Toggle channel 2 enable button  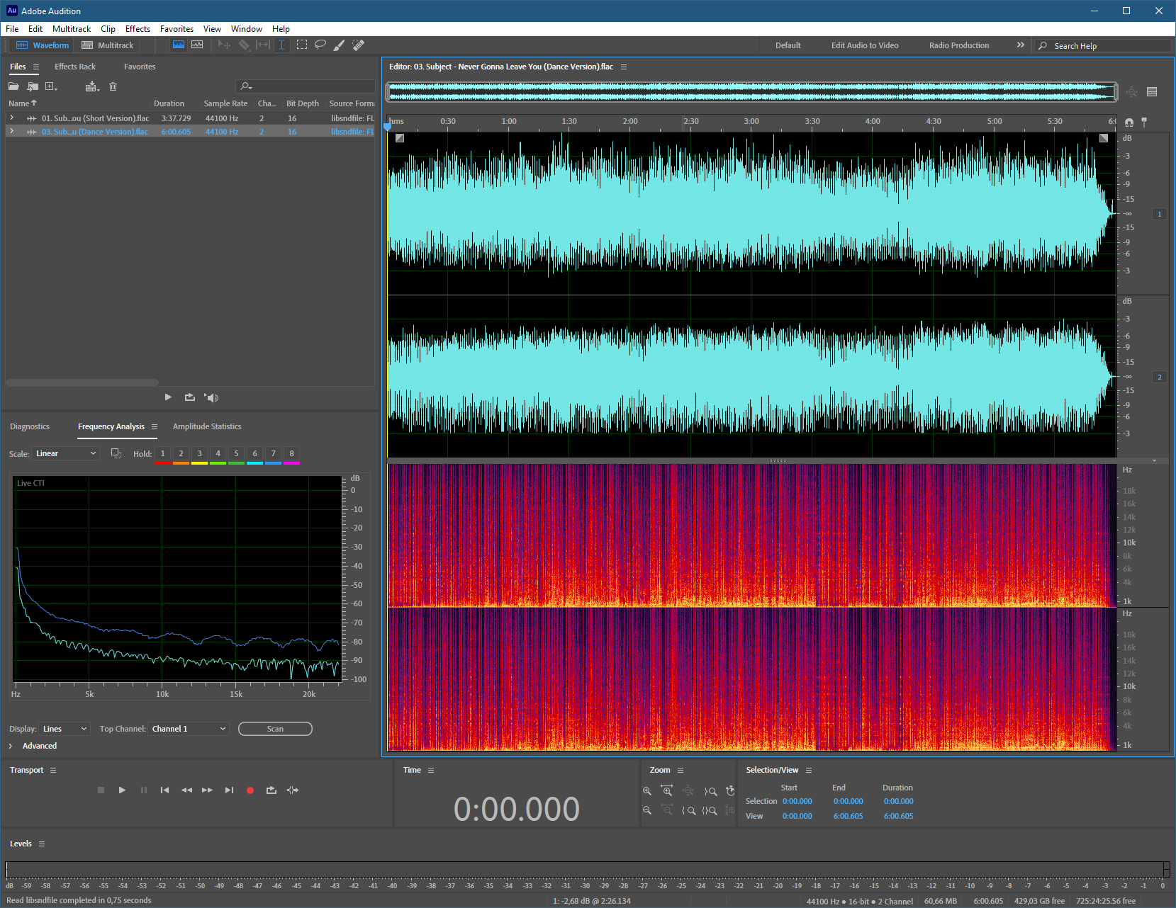1160,377
